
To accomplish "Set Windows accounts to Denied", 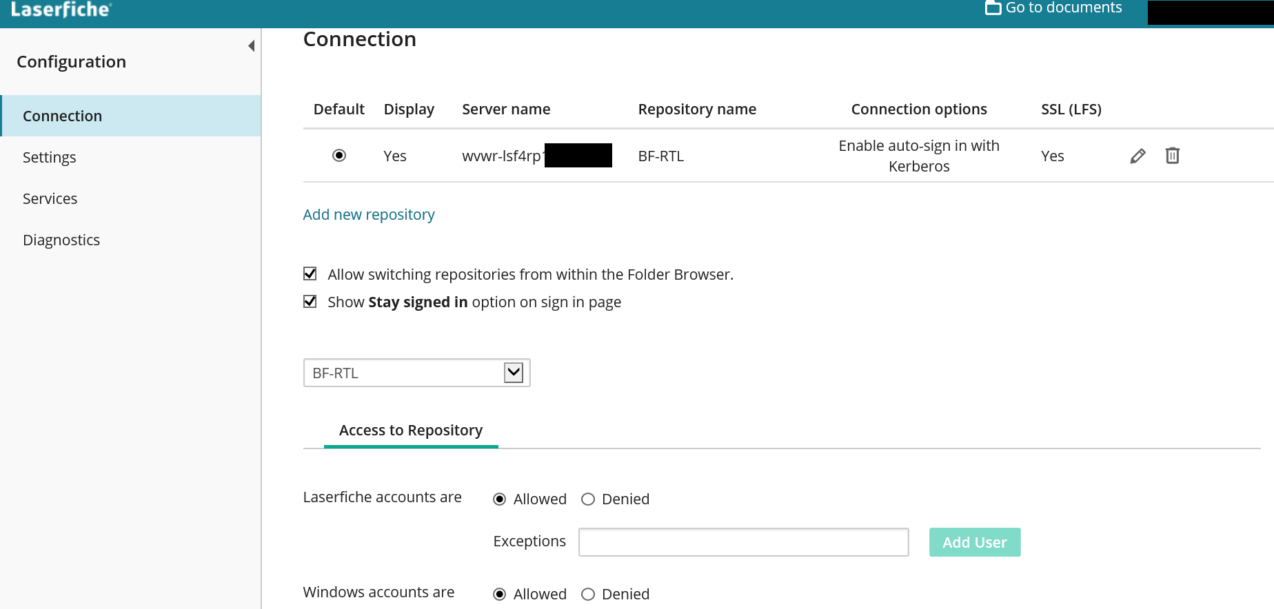I will 588,595.
